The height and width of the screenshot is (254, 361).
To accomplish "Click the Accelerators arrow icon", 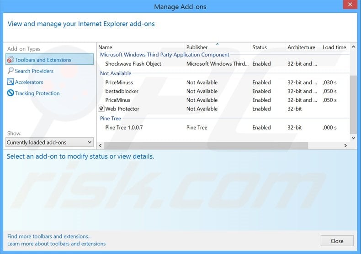I will [x=11, y=82].
